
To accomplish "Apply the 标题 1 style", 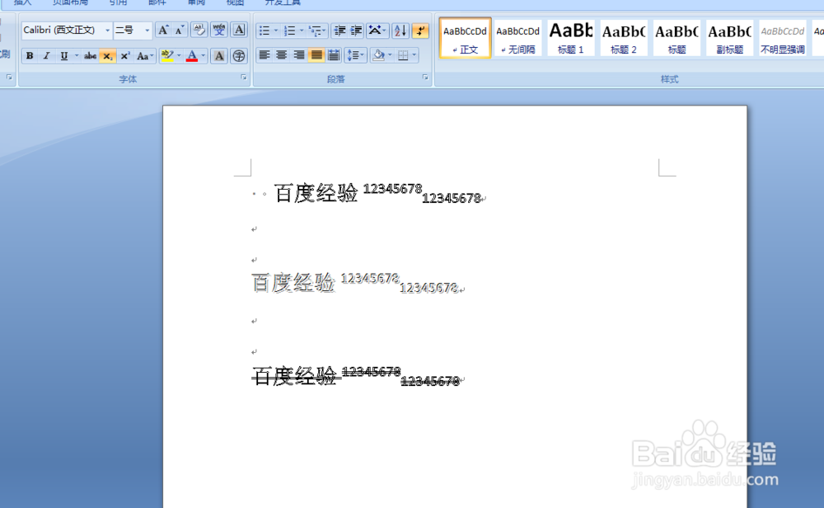I will (x=571, y=38).
